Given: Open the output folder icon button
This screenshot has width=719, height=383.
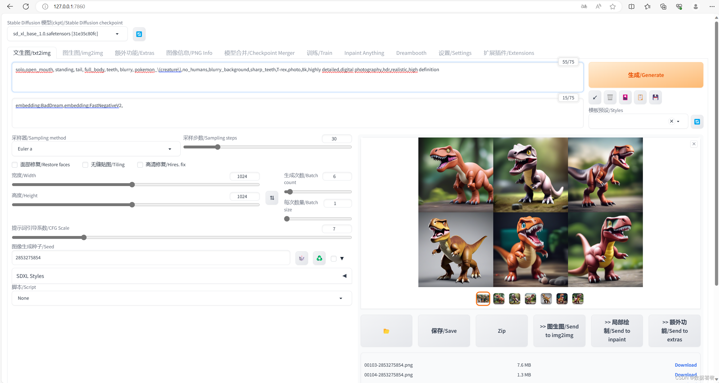Looking at the screenshot, I should 386,331.
